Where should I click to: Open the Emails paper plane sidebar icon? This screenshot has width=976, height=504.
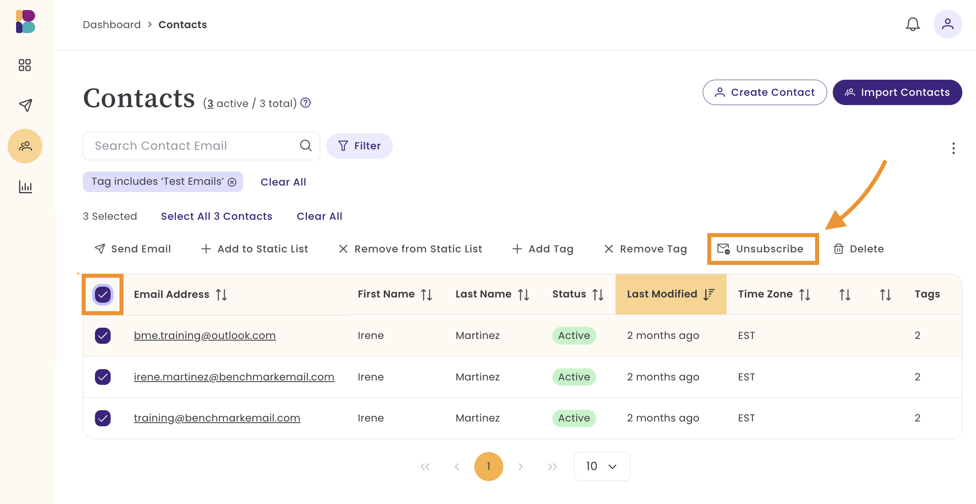tap(25, 105)
